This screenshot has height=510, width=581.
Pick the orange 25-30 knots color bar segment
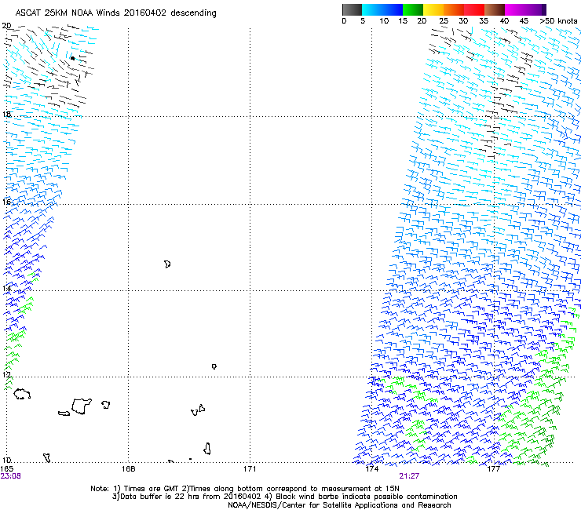tap(454, 9)
